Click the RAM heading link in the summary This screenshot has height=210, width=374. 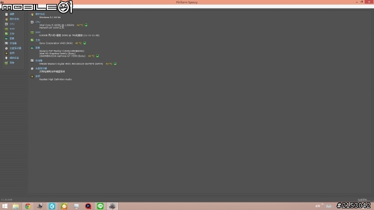[37, 32]
